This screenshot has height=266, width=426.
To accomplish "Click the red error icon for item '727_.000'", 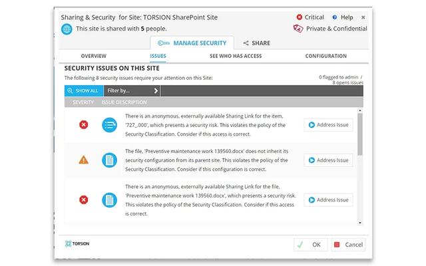I will click(x=84, y=124).
